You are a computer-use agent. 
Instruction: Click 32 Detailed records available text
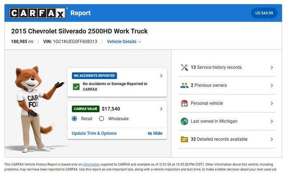pyautogui.click(x=219, y=139)
